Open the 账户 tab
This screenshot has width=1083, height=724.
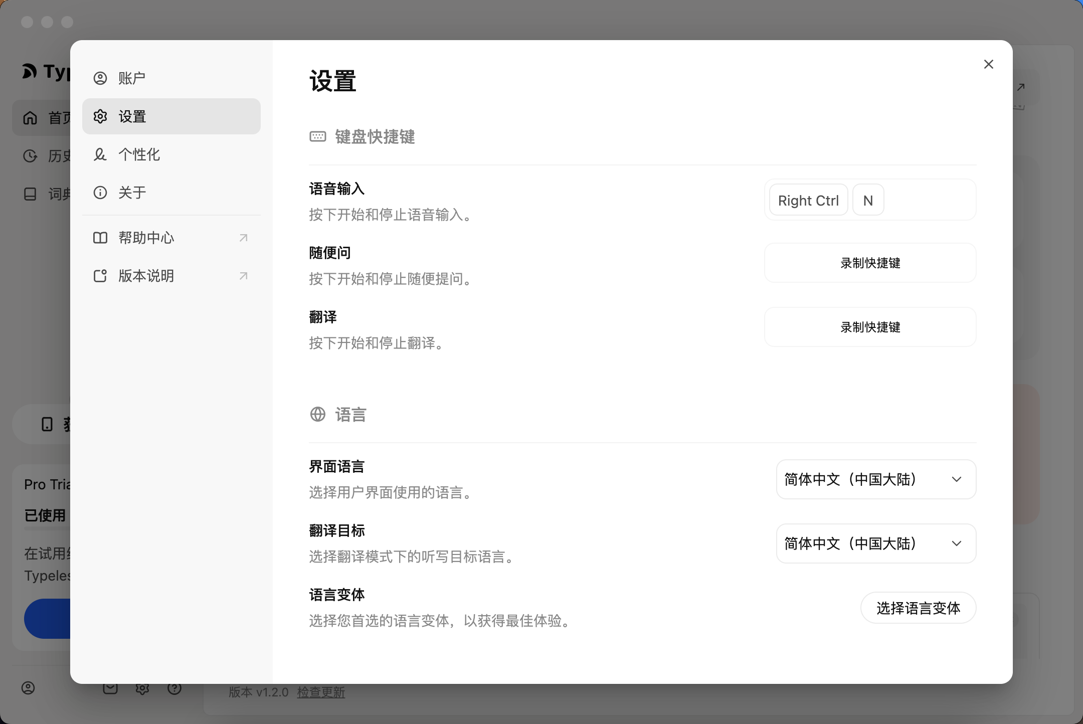point(132,78)
